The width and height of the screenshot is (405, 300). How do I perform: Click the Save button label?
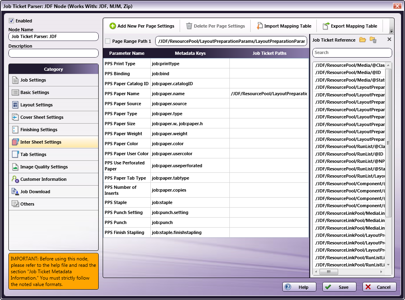click(344, 287)
